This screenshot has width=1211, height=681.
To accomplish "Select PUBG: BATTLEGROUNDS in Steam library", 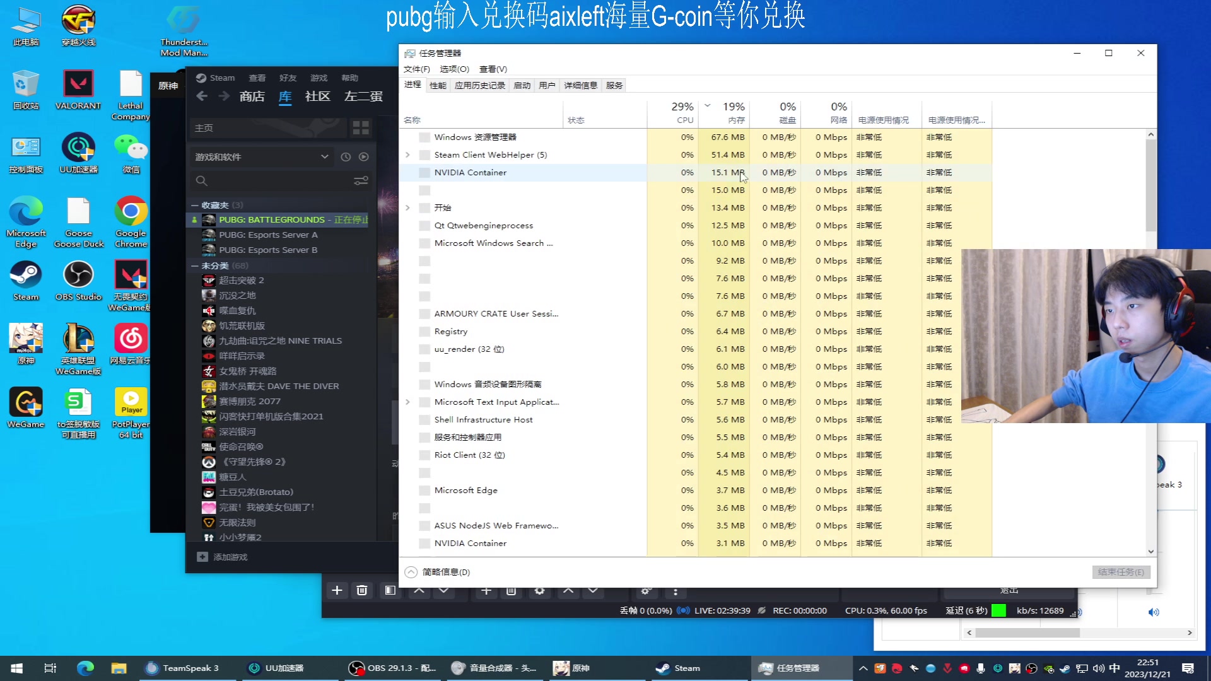I will pyautogui.click(x=278, y=220).
